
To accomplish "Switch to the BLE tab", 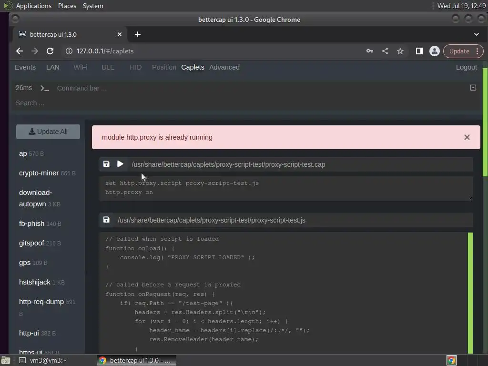I will tap(108, 67).
